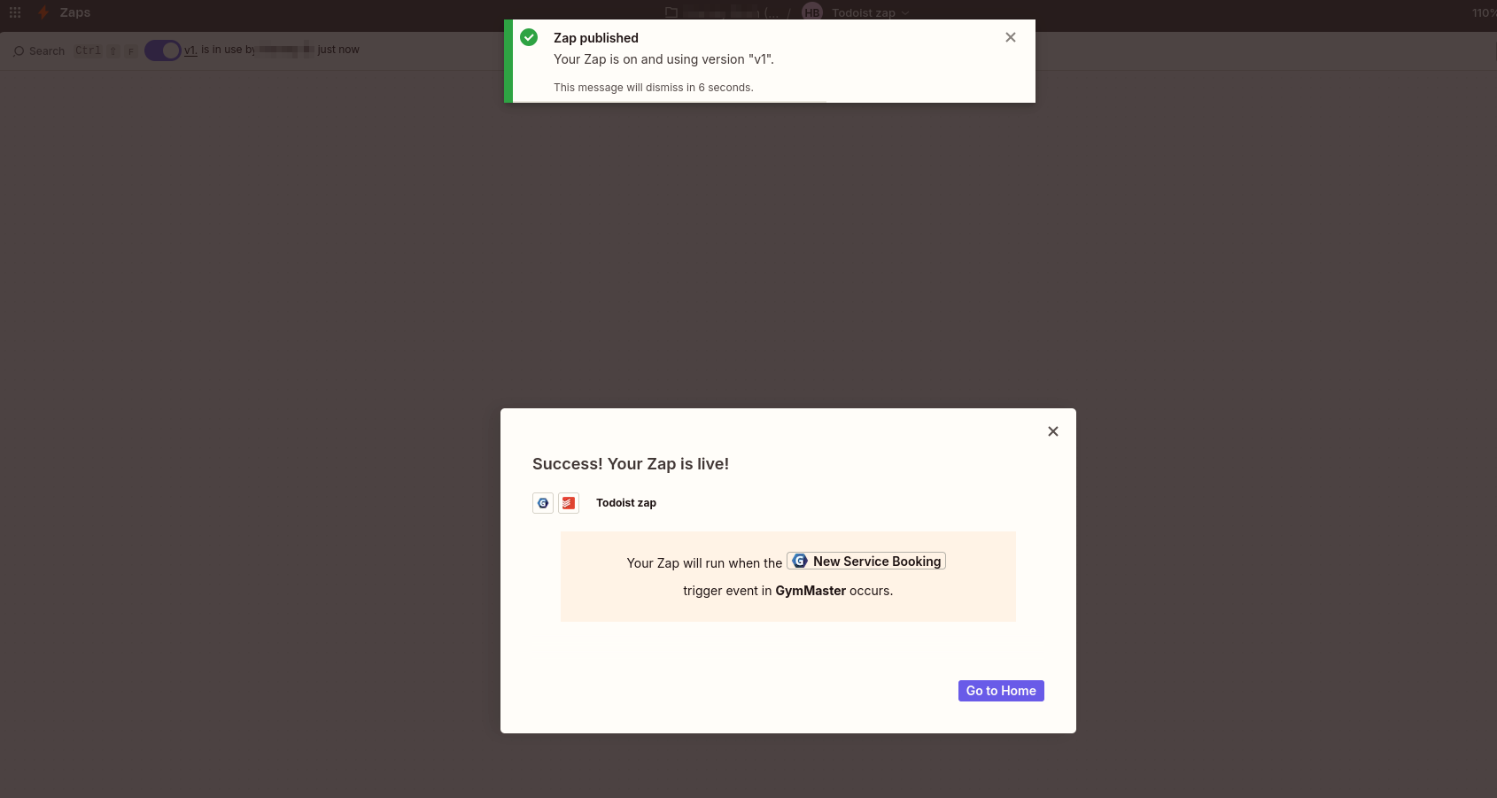Open the v1 version link
This screenshot has height=798, width=1497.
point(190,50)
